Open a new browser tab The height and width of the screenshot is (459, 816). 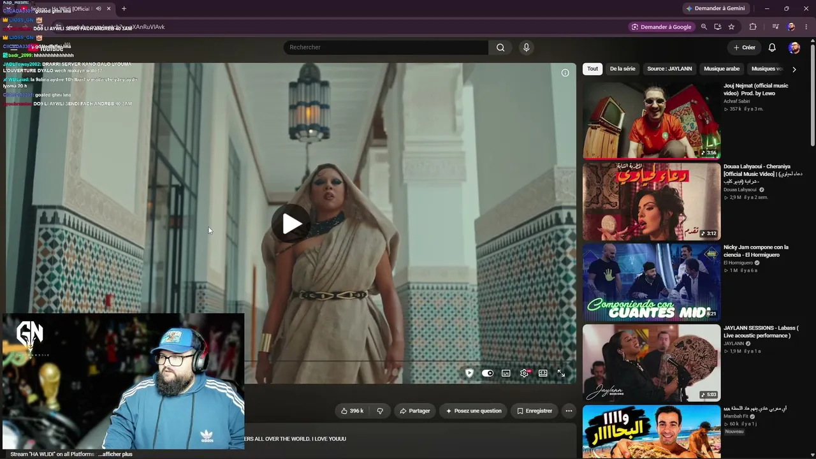(x=124, y=9)
